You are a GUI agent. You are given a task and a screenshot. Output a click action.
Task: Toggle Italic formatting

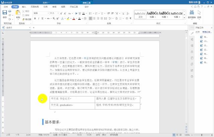coord(39,18)
